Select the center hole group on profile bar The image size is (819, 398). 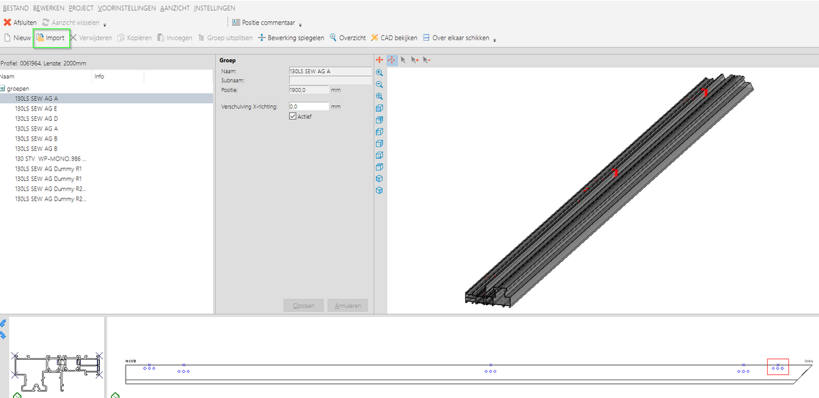[x=491, y=369]
